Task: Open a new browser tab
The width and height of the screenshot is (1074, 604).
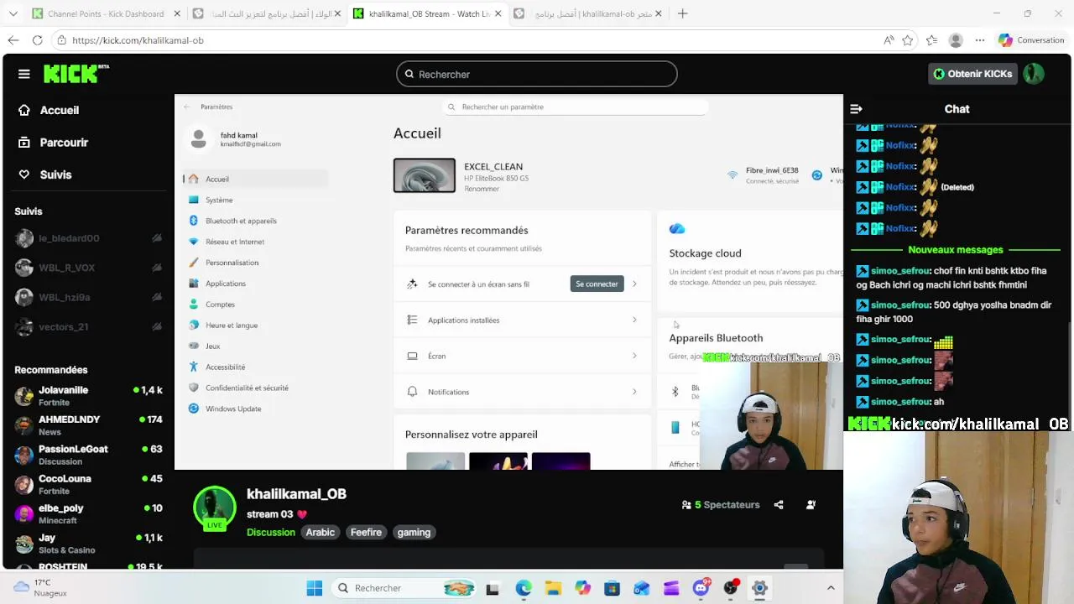Action: (x=682, y=13)
